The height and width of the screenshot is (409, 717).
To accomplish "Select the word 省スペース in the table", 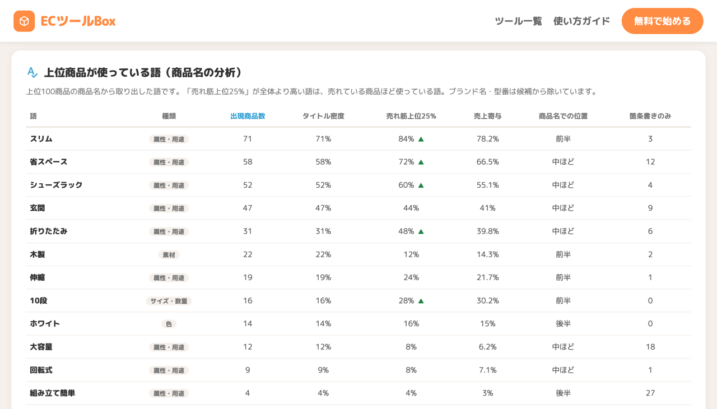I will click(x=49, y=162).
